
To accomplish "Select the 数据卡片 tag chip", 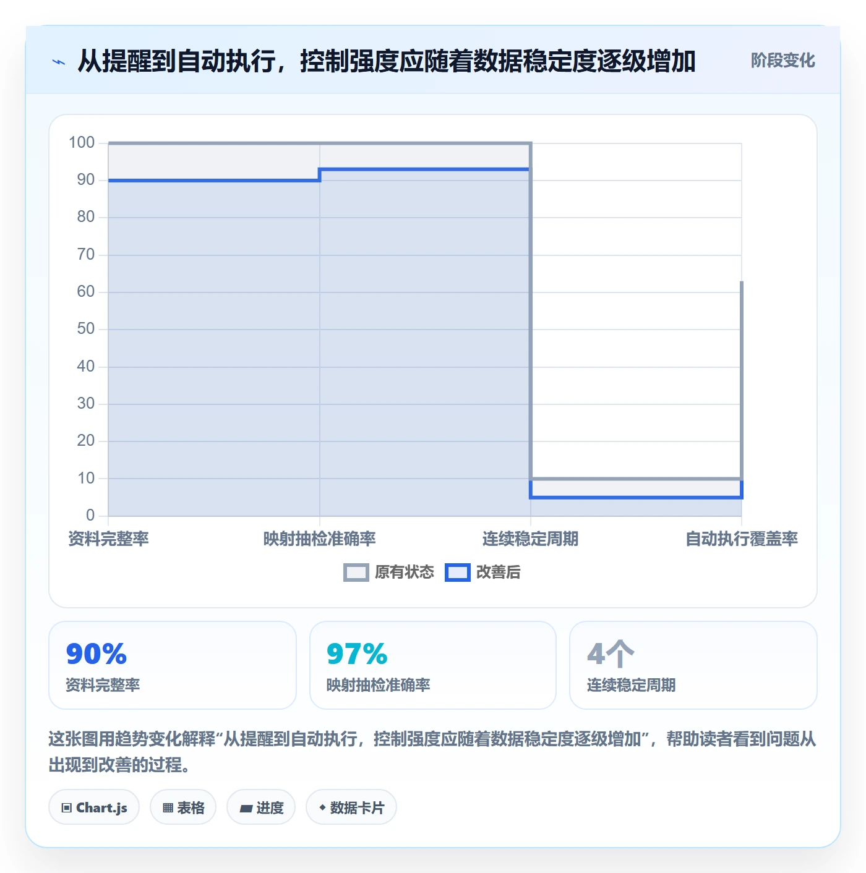I will click(351, 807).
